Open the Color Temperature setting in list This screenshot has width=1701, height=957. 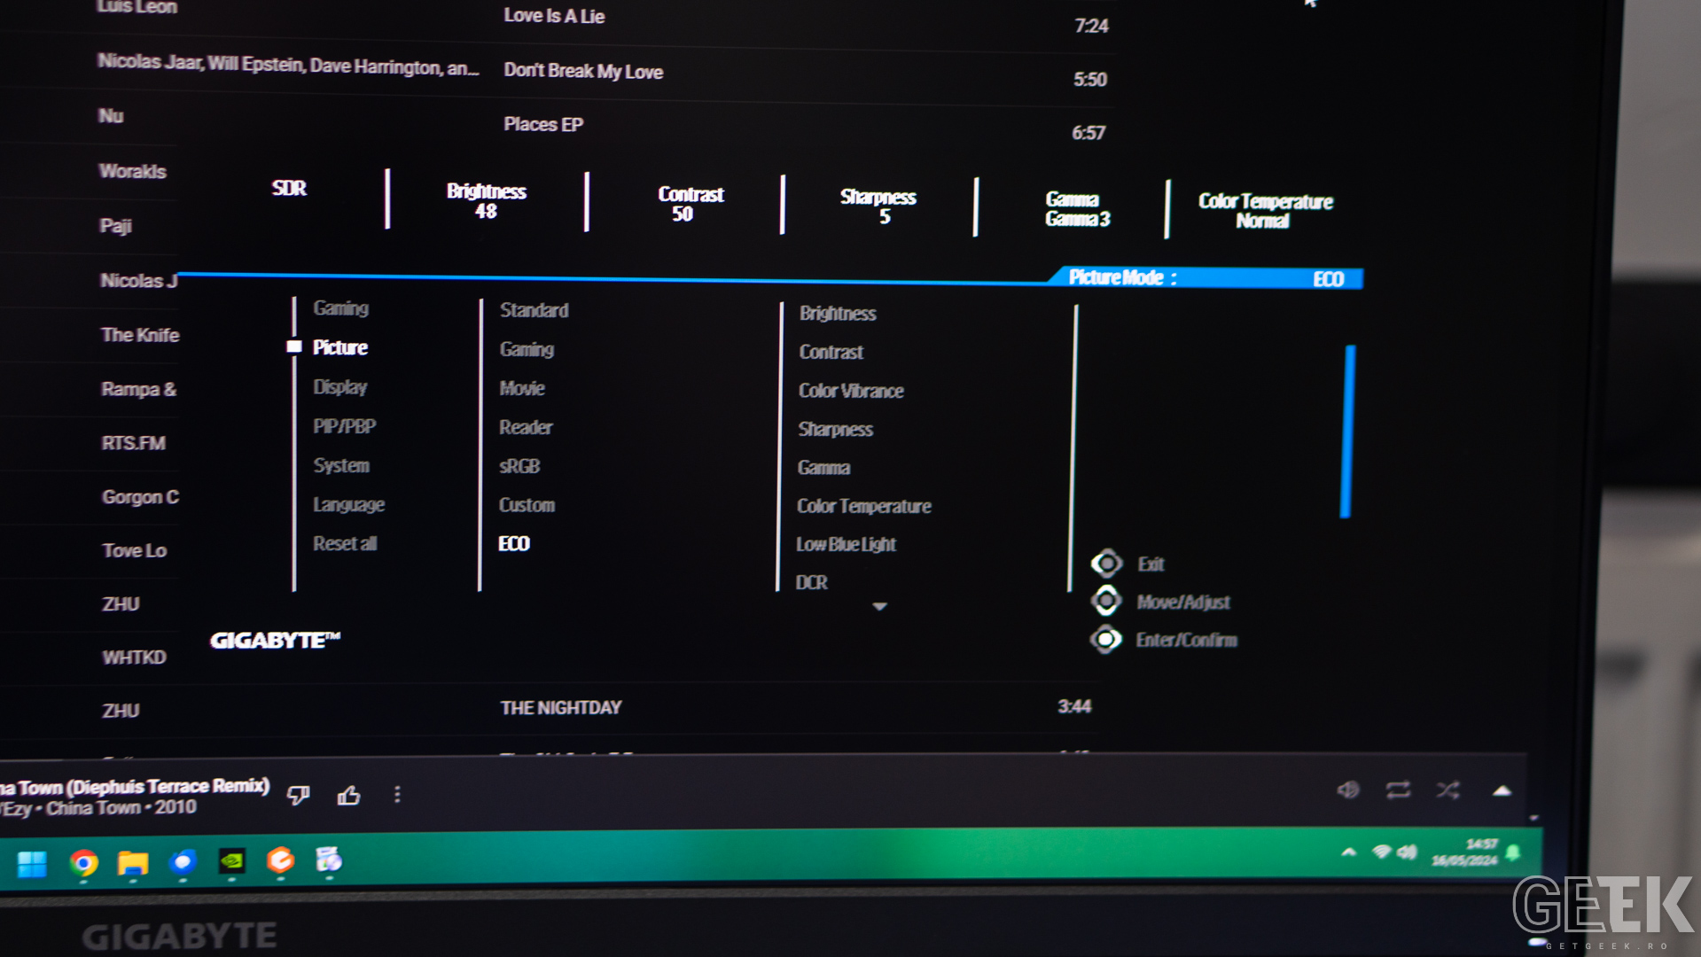(863, 506)
